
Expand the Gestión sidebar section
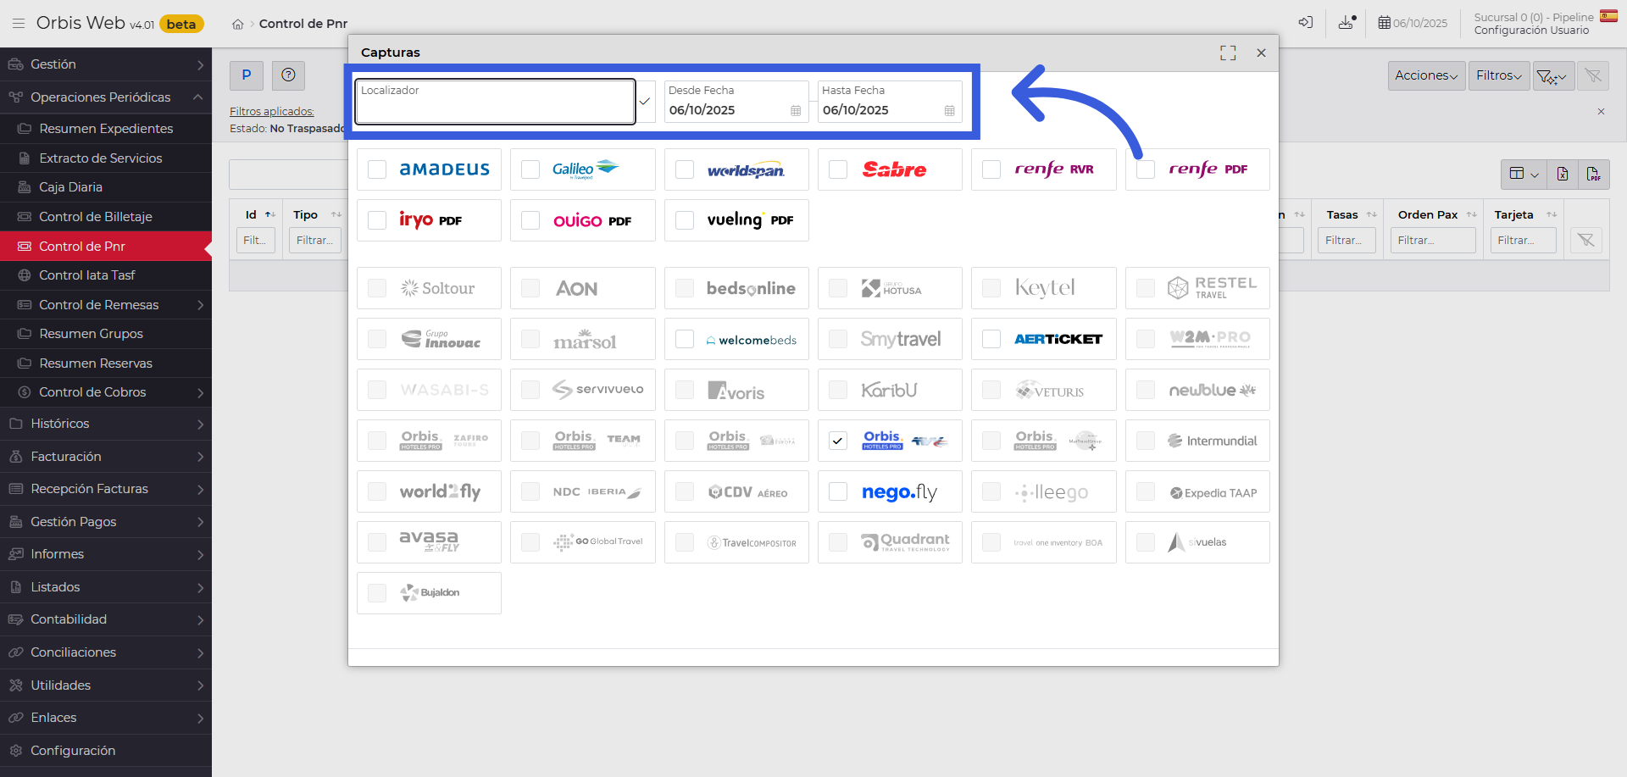coord(106,64)
